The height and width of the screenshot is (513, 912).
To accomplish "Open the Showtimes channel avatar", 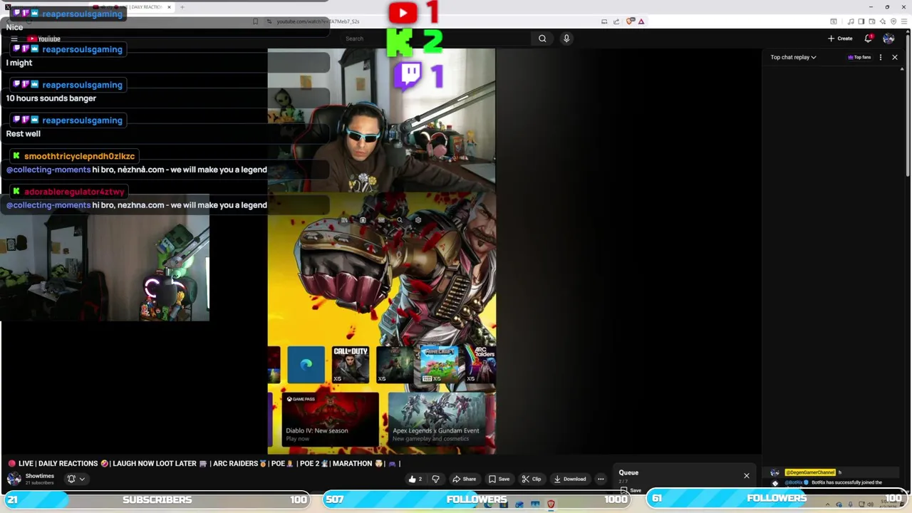I will (x=14, y=479).
